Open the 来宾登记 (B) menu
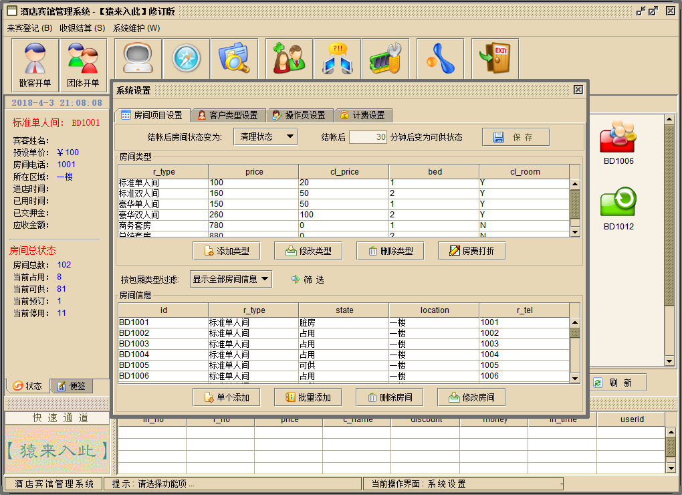682x495 pixels. 29,28
